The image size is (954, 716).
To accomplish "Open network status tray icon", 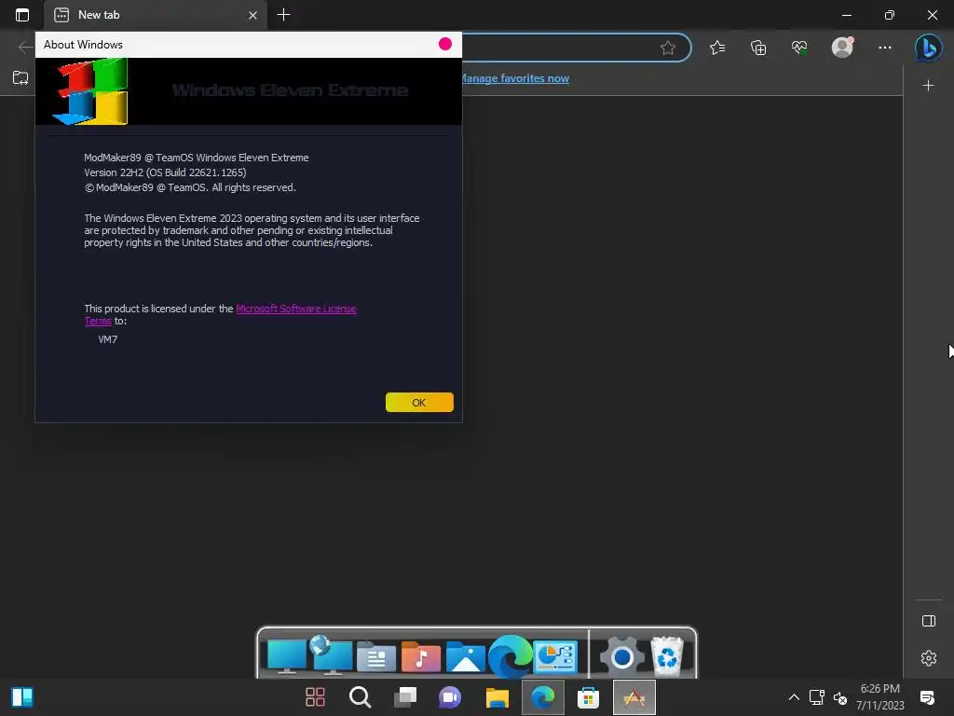I will tap(816, 697).
